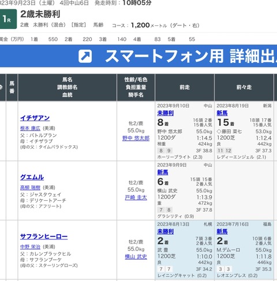Click winner name レイニングキャット (0.2)
The height and width of the screenshot is (281, 277).
(x=182, y=276)
